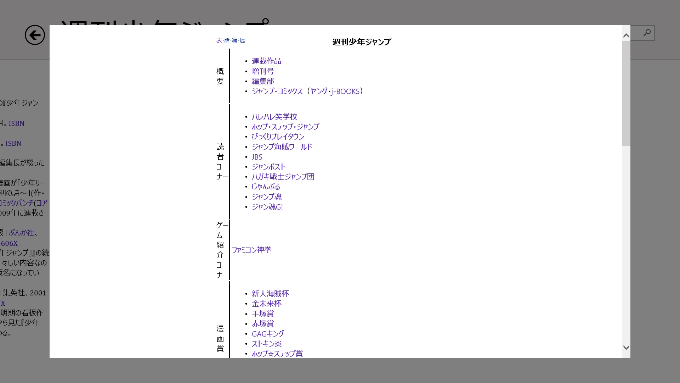Open the 編 template edit link

(235, 40)
